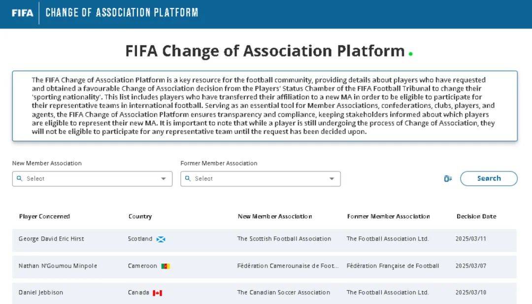Click the Scotland flag icon

(161, 239)
